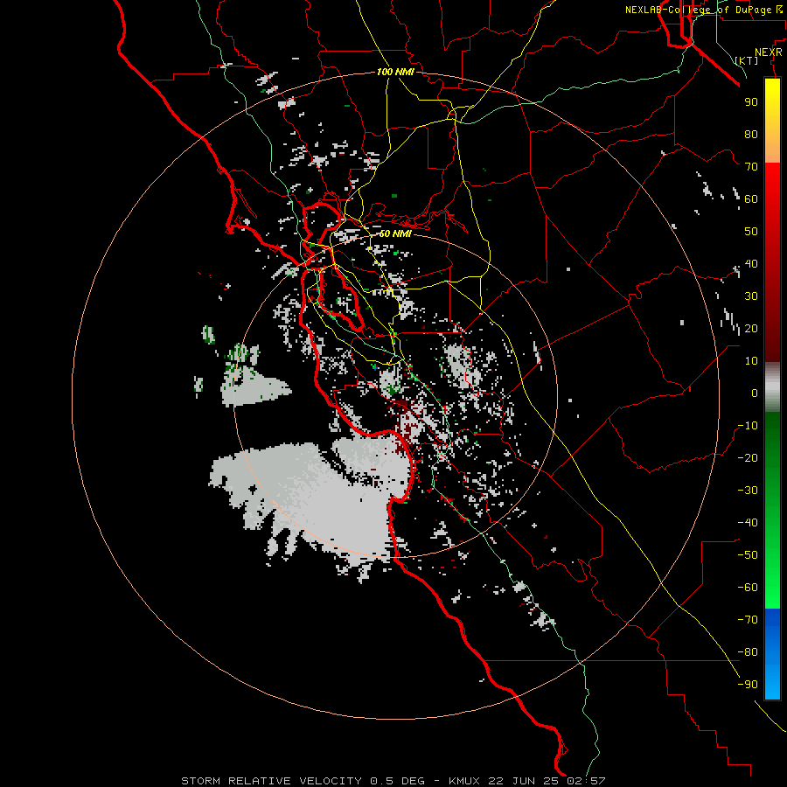The height and width of the screenshot is (787, 787).
Task: Select the KMUX station identifier in caption
Action: click(x=463, y=781)
